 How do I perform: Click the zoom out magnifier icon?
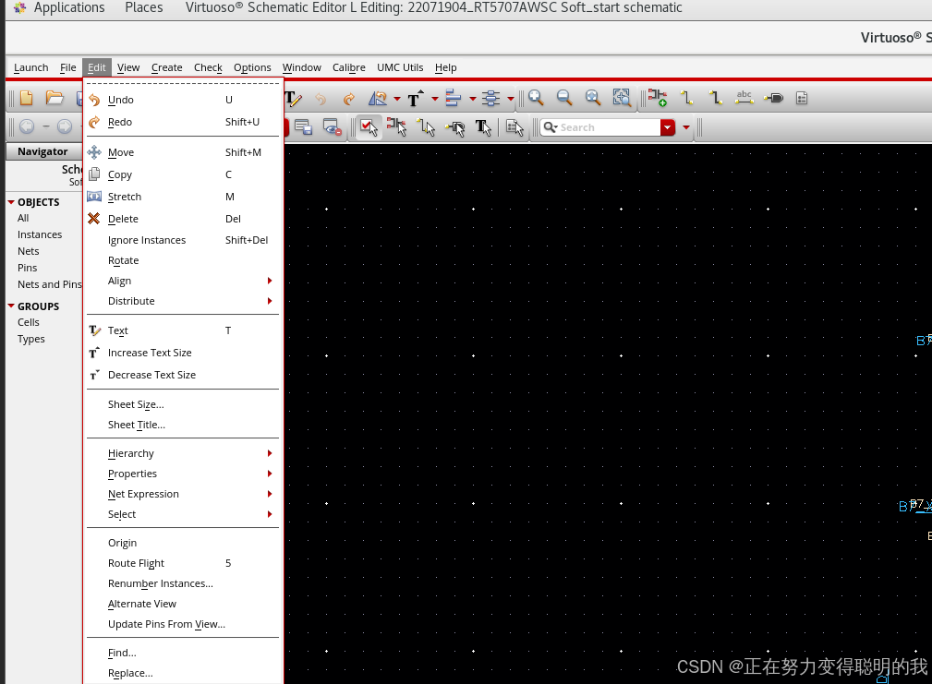(x=564, y=98)
